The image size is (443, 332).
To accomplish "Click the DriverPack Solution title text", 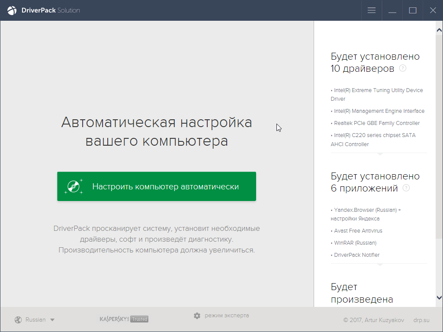I will 51,10.
